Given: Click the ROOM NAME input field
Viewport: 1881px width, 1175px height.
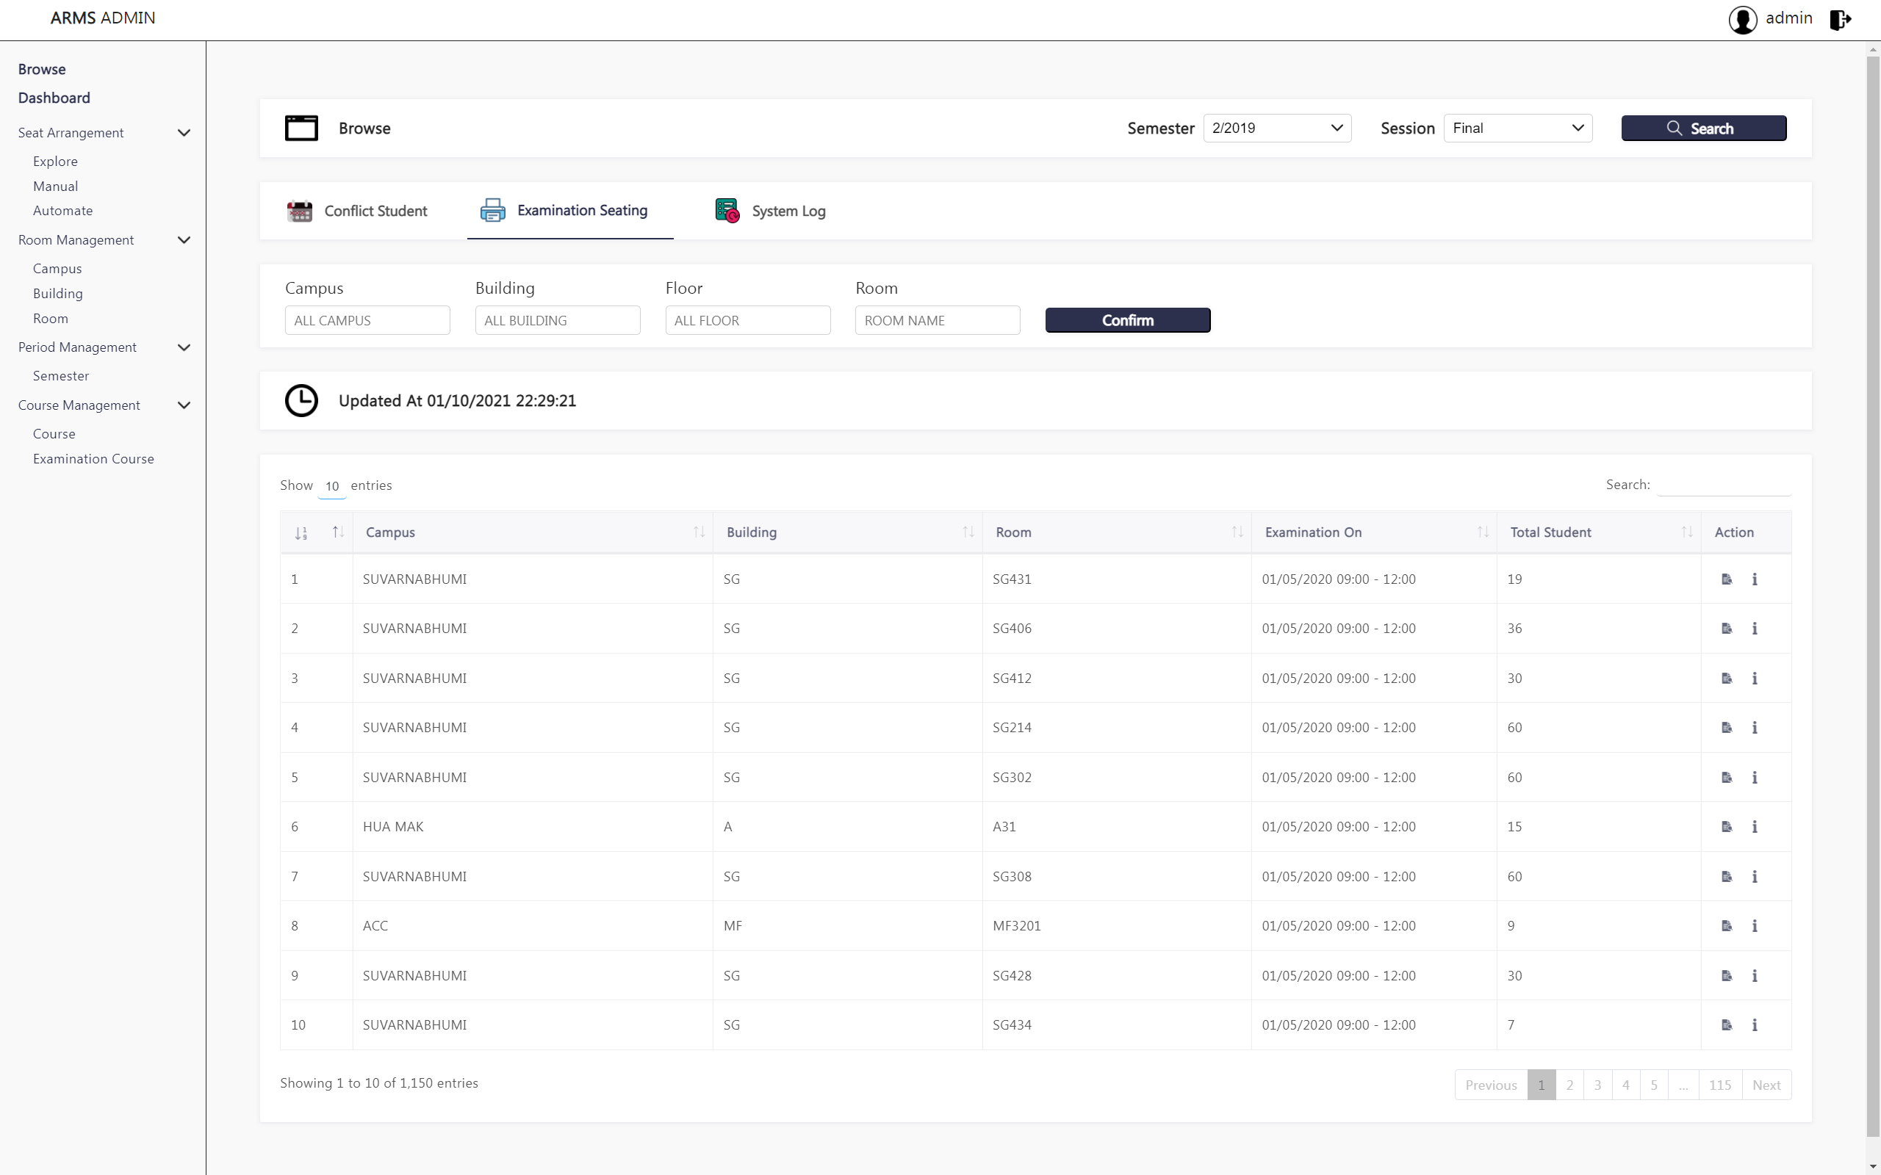Looking at the screenshot, I should click(937, 320).
